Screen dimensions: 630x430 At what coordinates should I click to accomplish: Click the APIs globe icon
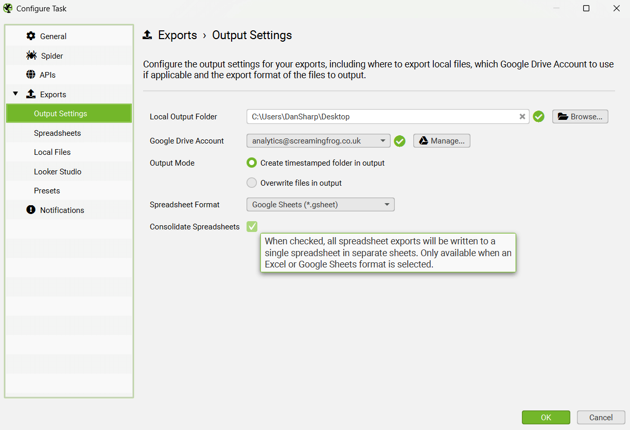(31, 75)
